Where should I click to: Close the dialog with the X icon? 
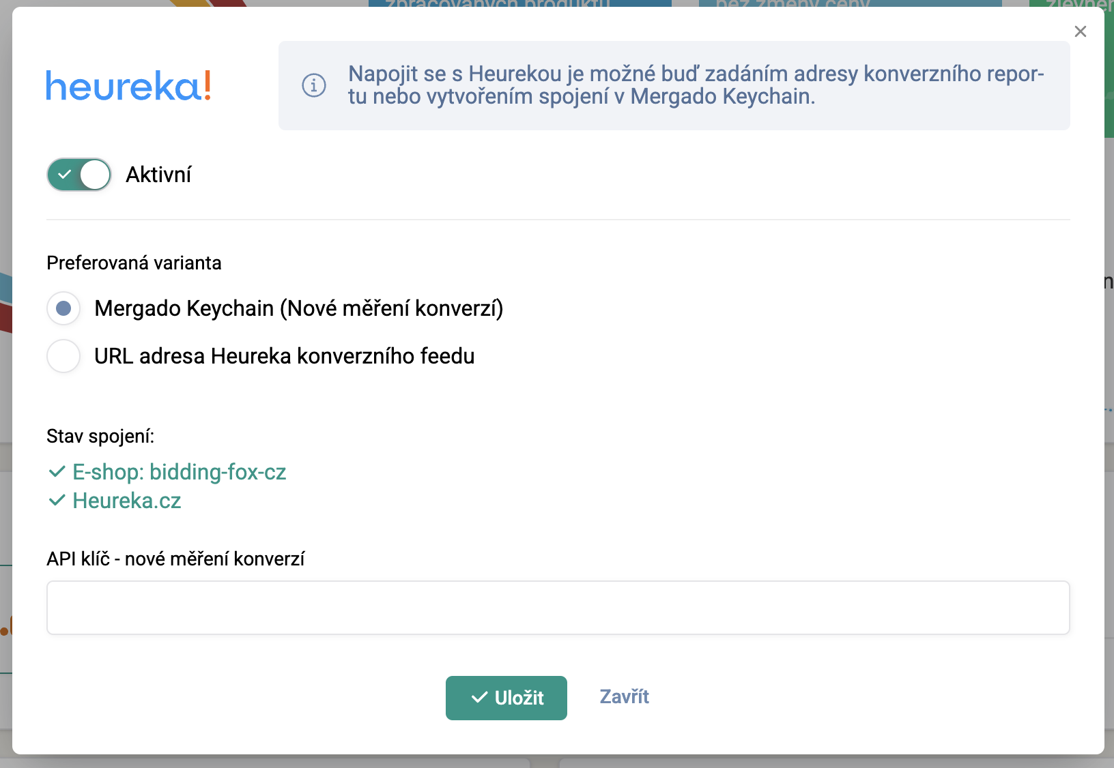[x=1080, y=31]
